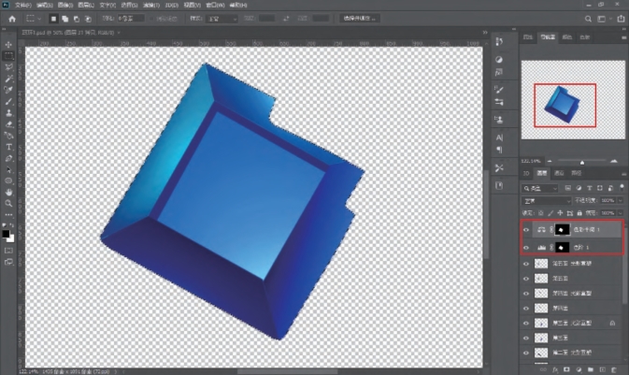The width and height of the screenshot is (629, 375).
Task: Toggle visibility of 第三面 光影重塑 layer
Action: 526,323
